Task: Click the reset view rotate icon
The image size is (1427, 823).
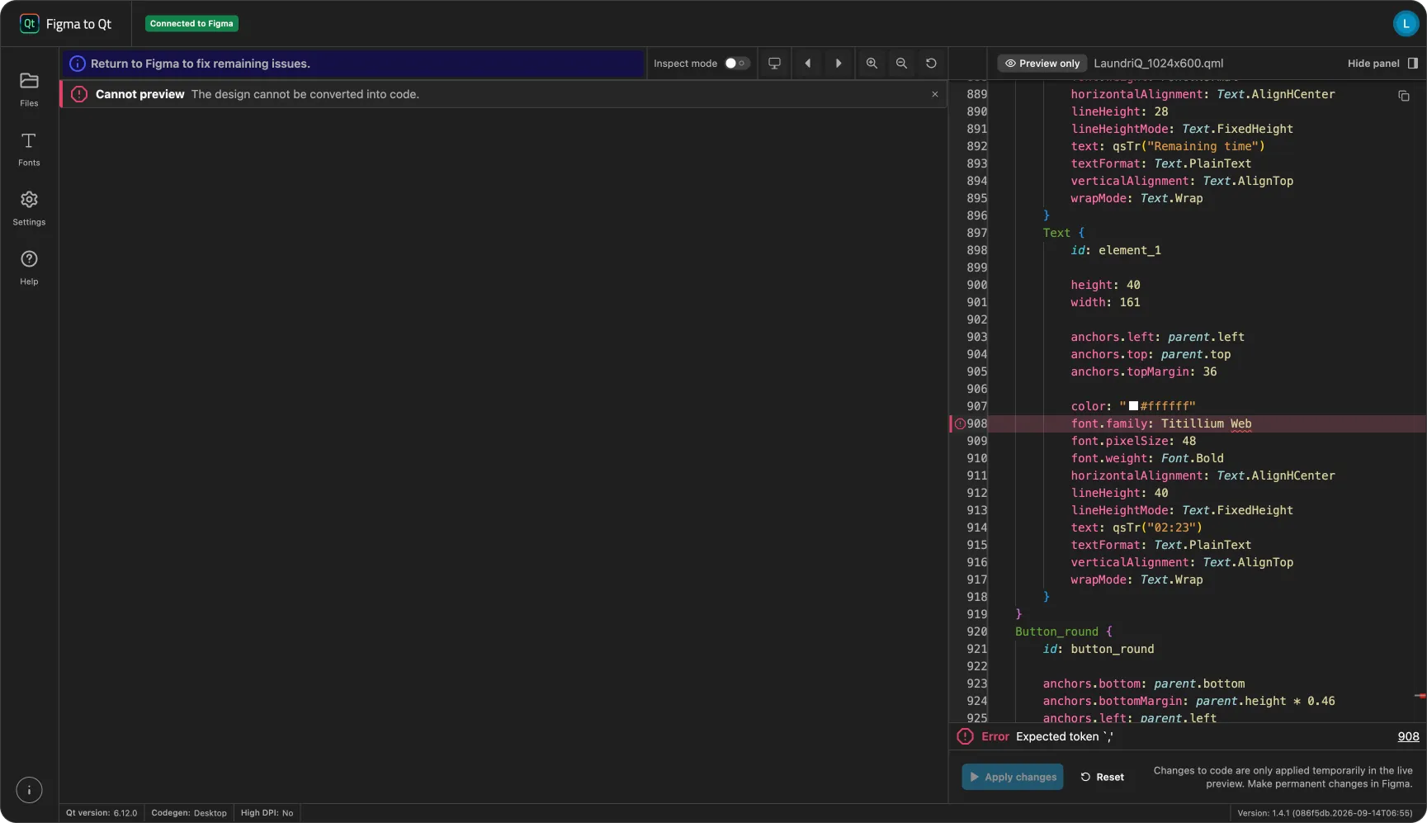Action: (x=931, y=64)
